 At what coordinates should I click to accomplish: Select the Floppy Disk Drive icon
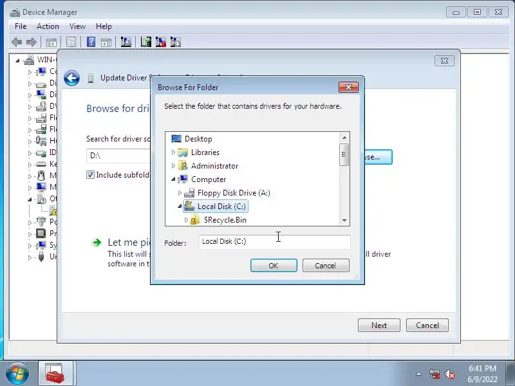point(189,193)
